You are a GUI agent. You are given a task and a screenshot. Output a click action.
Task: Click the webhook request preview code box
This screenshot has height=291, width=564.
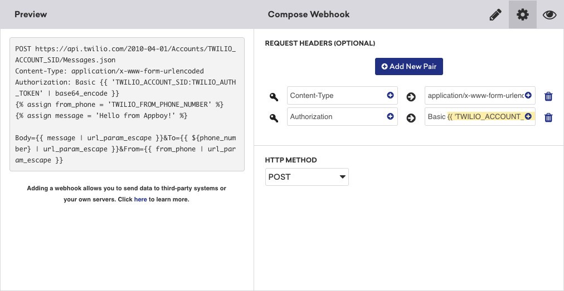[x=127, y=105]
